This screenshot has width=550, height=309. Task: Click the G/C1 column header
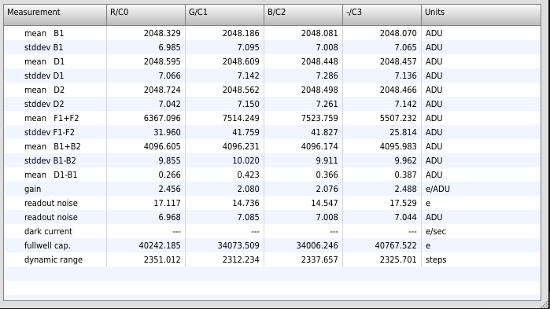coord(224,15)
